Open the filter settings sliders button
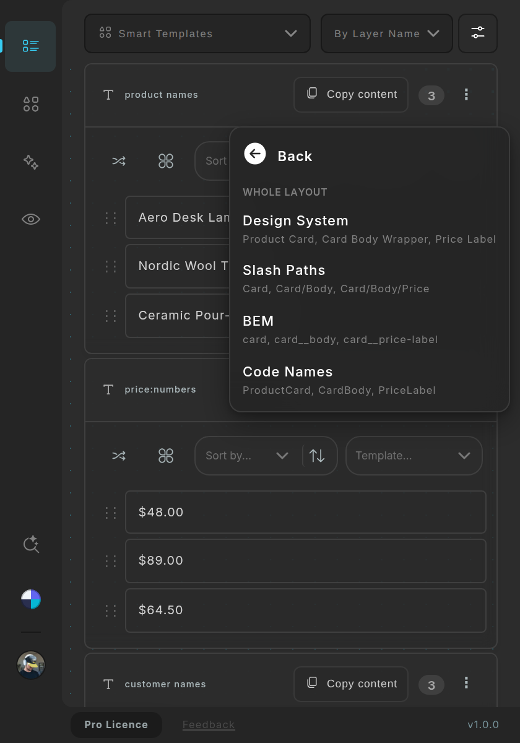Image resolution: width=520 pixels, height=743 pixels. (x=478, y=33)
